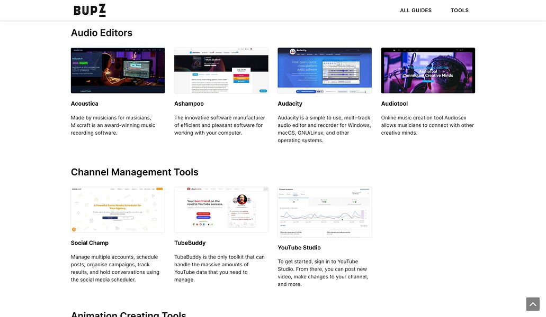Open the TubeBuddy screenshot thumbnail
Image resolution: width=546 pixels, height=317 pixels.
(221, 210)
